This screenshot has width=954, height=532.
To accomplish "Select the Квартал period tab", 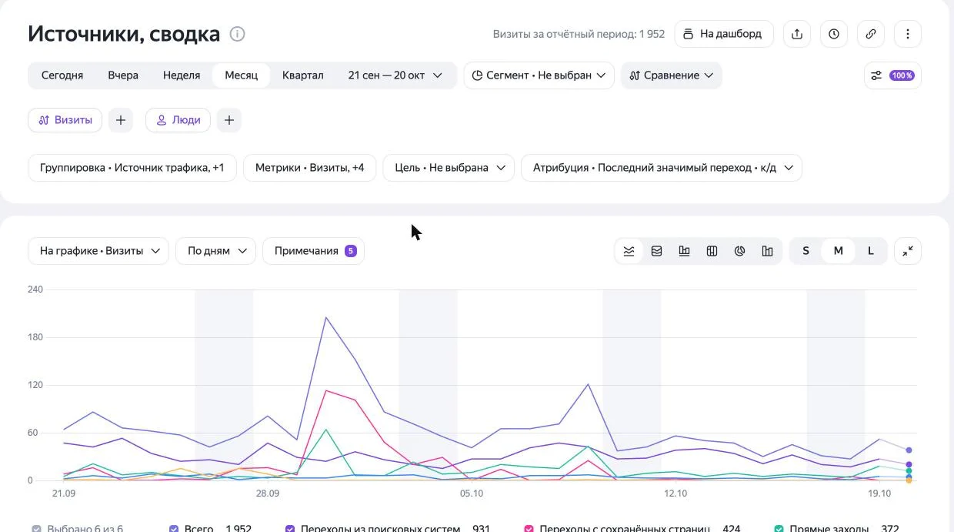I will [303, 75].
